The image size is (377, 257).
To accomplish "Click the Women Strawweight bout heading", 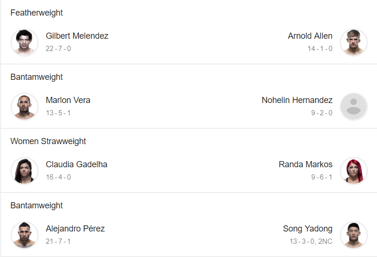I will [x=48, y=141].
